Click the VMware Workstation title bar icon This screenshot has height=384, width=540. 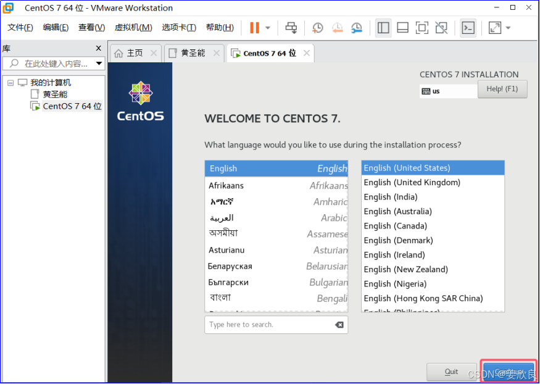(x=8, y=7)
